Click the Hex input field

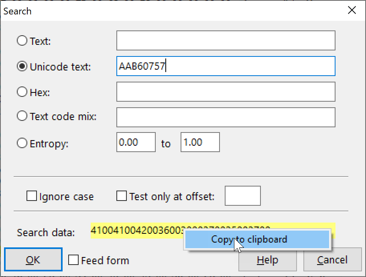(x=226, y=92)
